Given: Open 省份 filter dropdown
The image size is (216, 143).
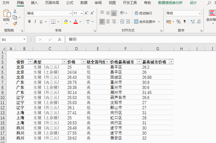Looking at the screenshot, I should 30,62.
